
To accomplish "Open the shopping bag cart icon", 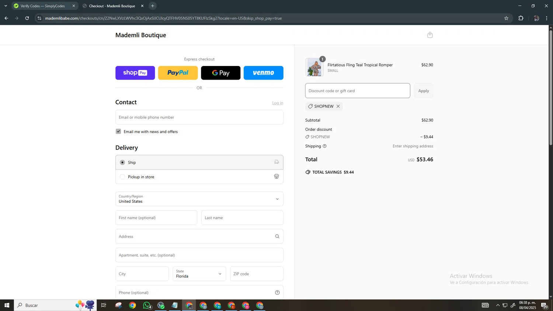I will [430, 35].
